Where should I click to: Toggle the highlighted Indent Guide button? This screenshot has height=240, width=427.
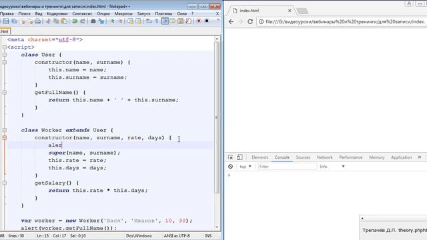pos(165,21)
